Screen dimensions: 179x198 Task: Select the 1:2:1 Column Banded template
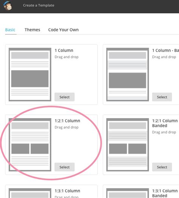tap(162, 167)
